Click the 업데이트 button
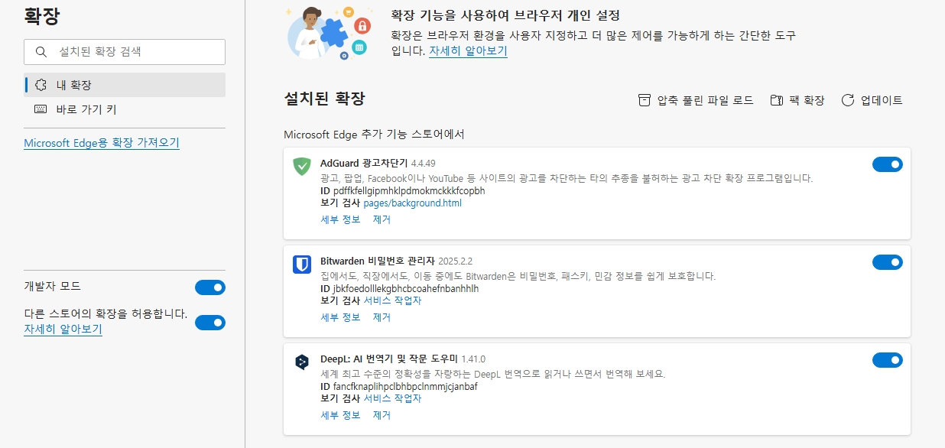Image resolution: width=945 pixels, height=448 pixels. tap(872, 100)
